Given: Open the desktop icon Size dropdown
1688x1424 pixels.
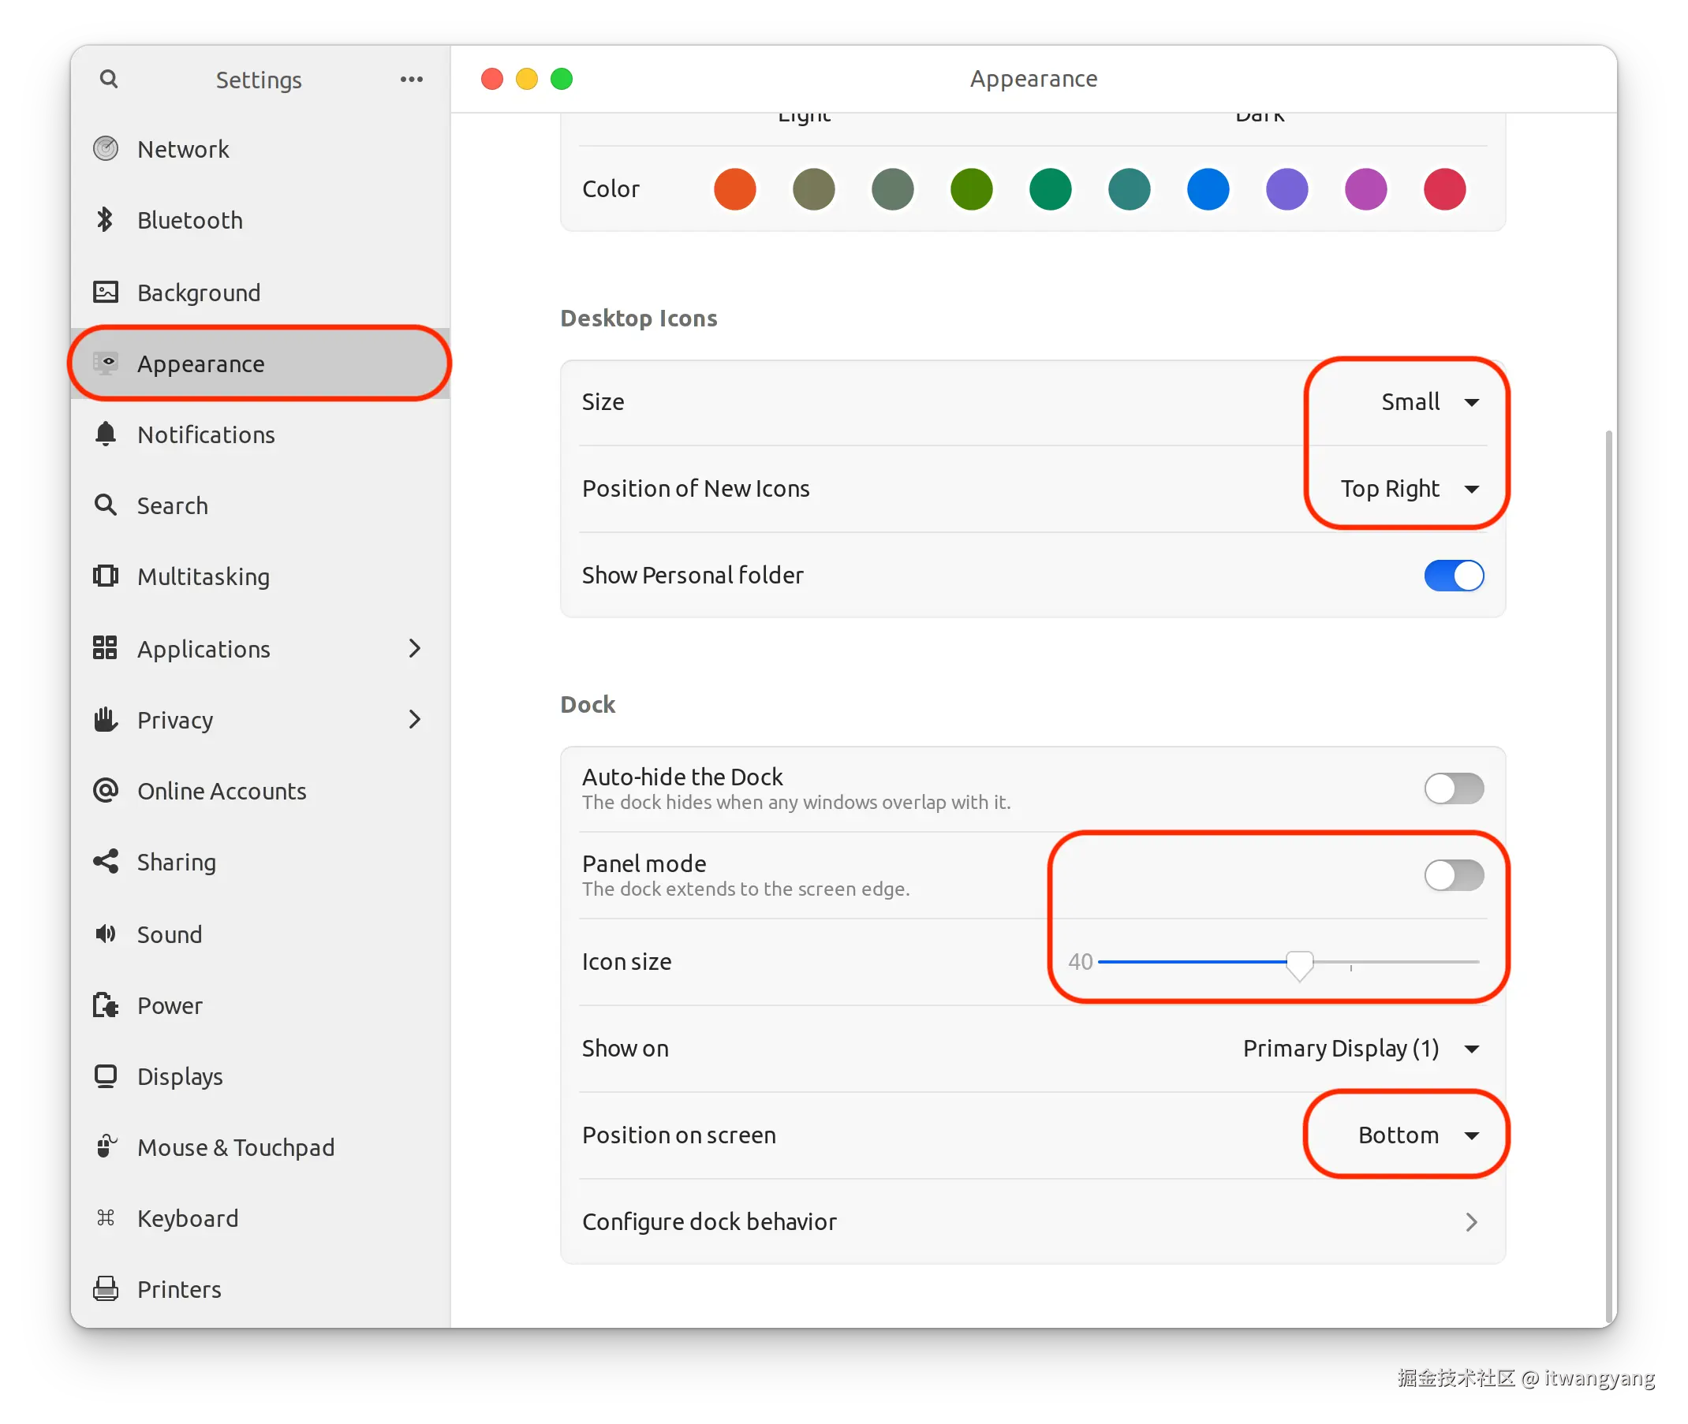Looking at the screenshot, I should [1429, 402].
